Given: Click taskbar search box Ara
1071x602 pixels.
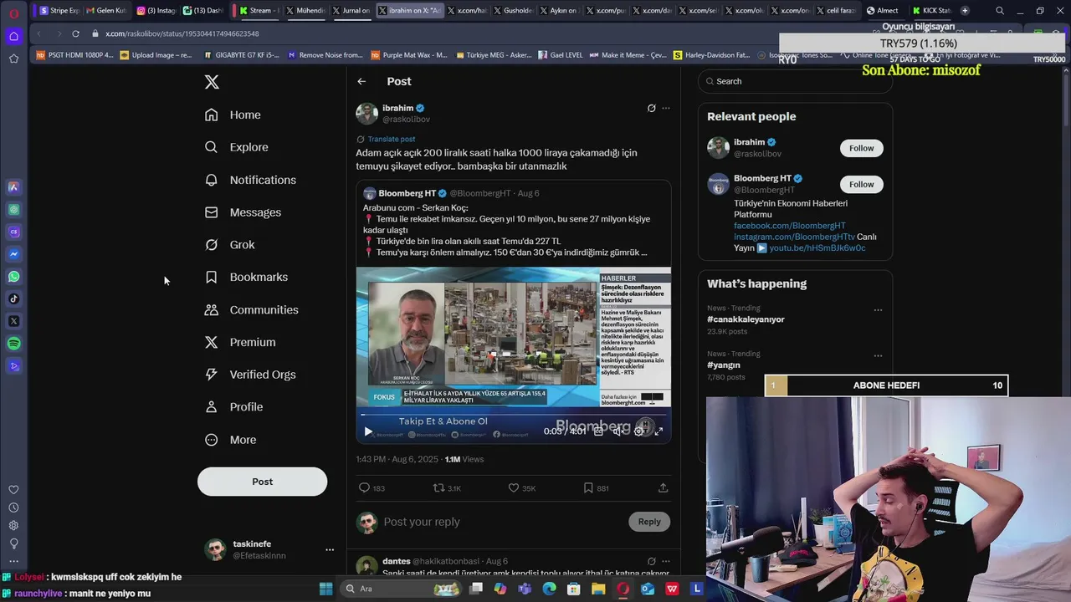Looking at the screenshot, I should tap(402, 589).
